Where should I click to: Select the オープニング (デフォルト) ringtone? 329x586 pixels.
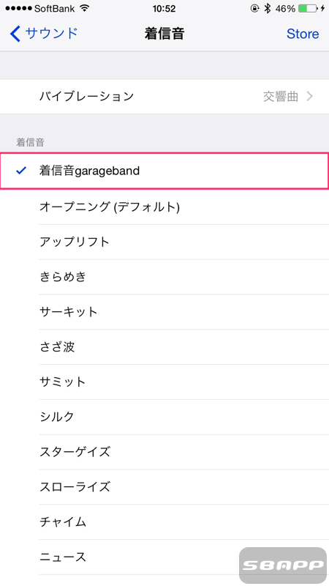[x=164, y=207]
